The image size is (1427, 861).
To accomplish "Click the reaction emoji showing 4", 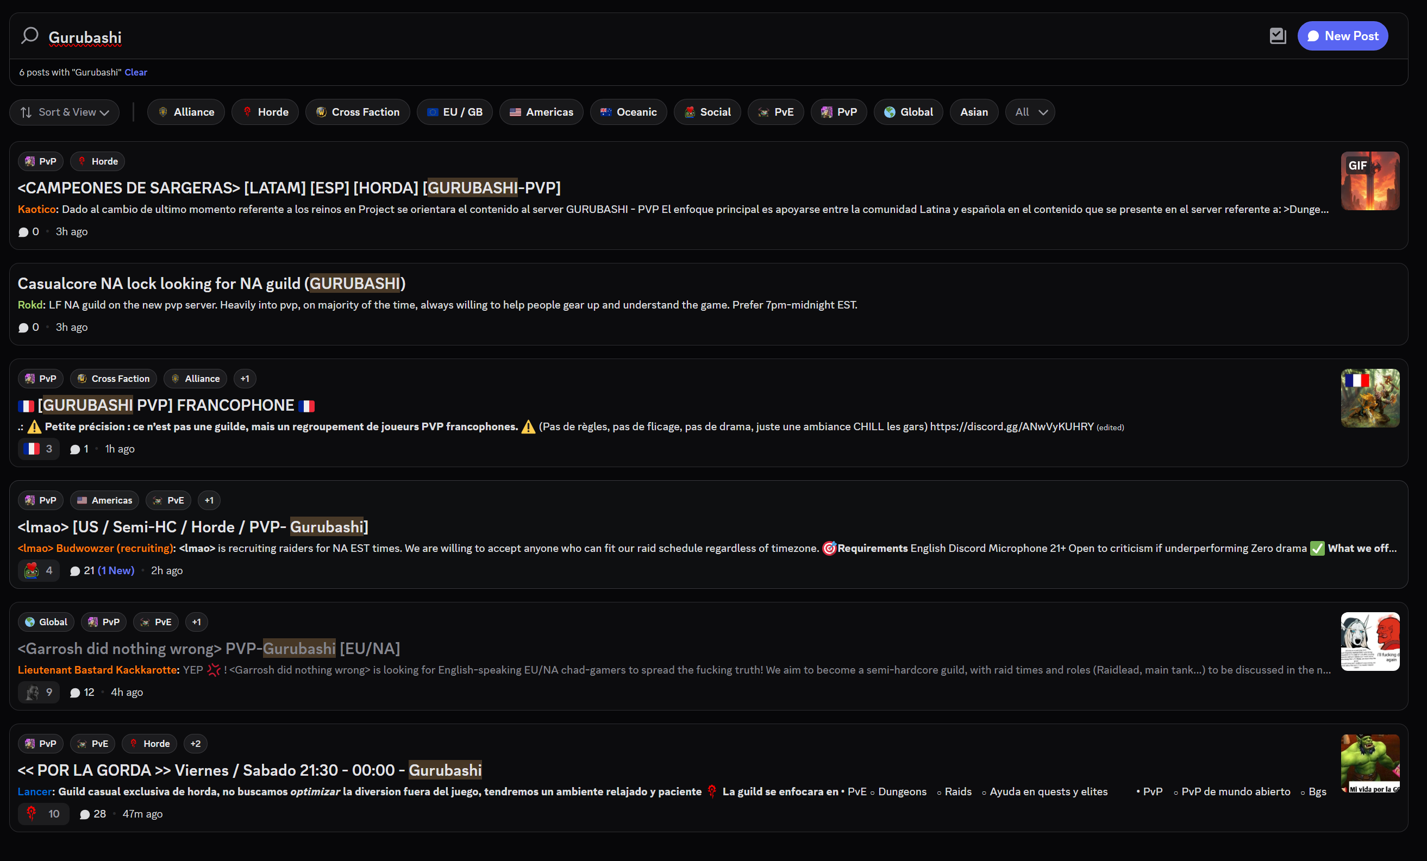I will [38, 570].
